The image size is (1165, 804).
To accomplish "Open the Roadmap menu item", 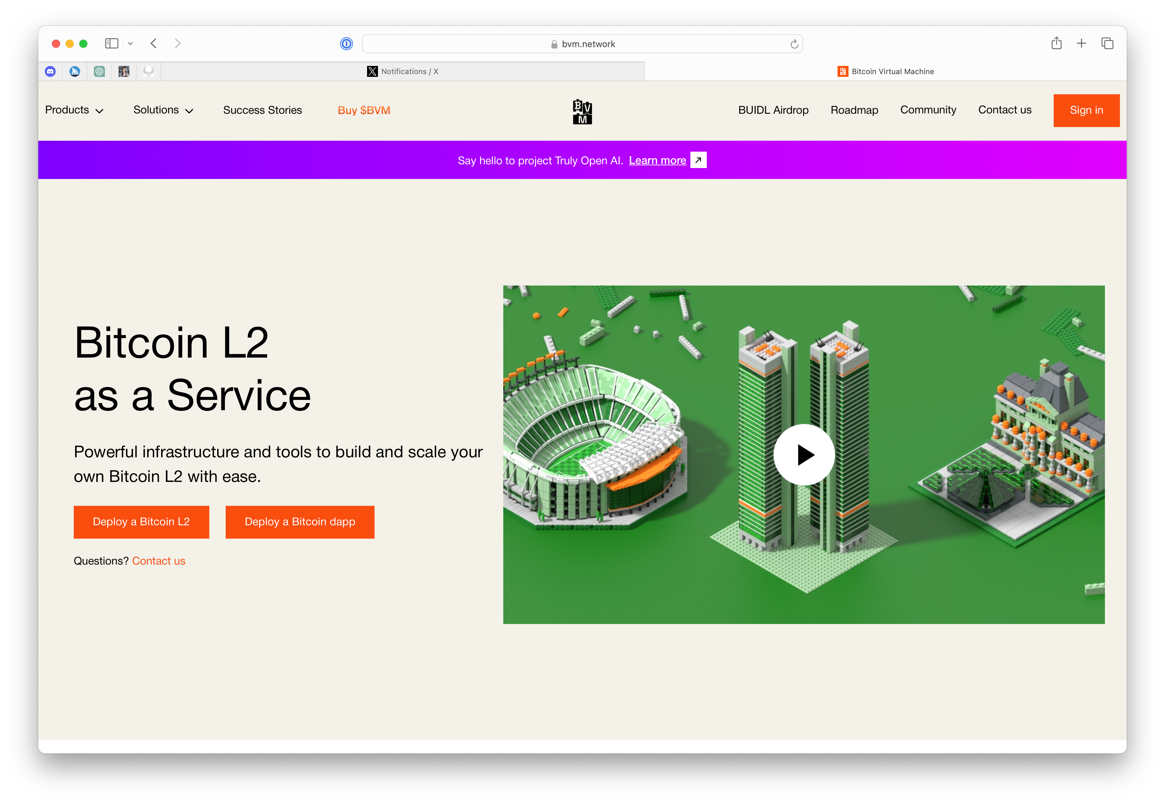I will 854,110.
